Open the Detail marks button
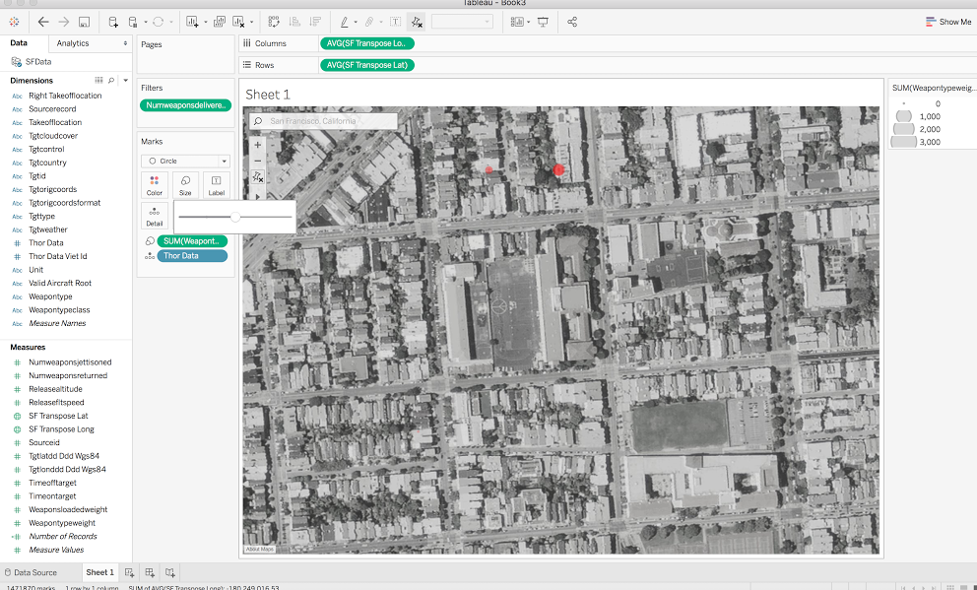 point(155,216)
